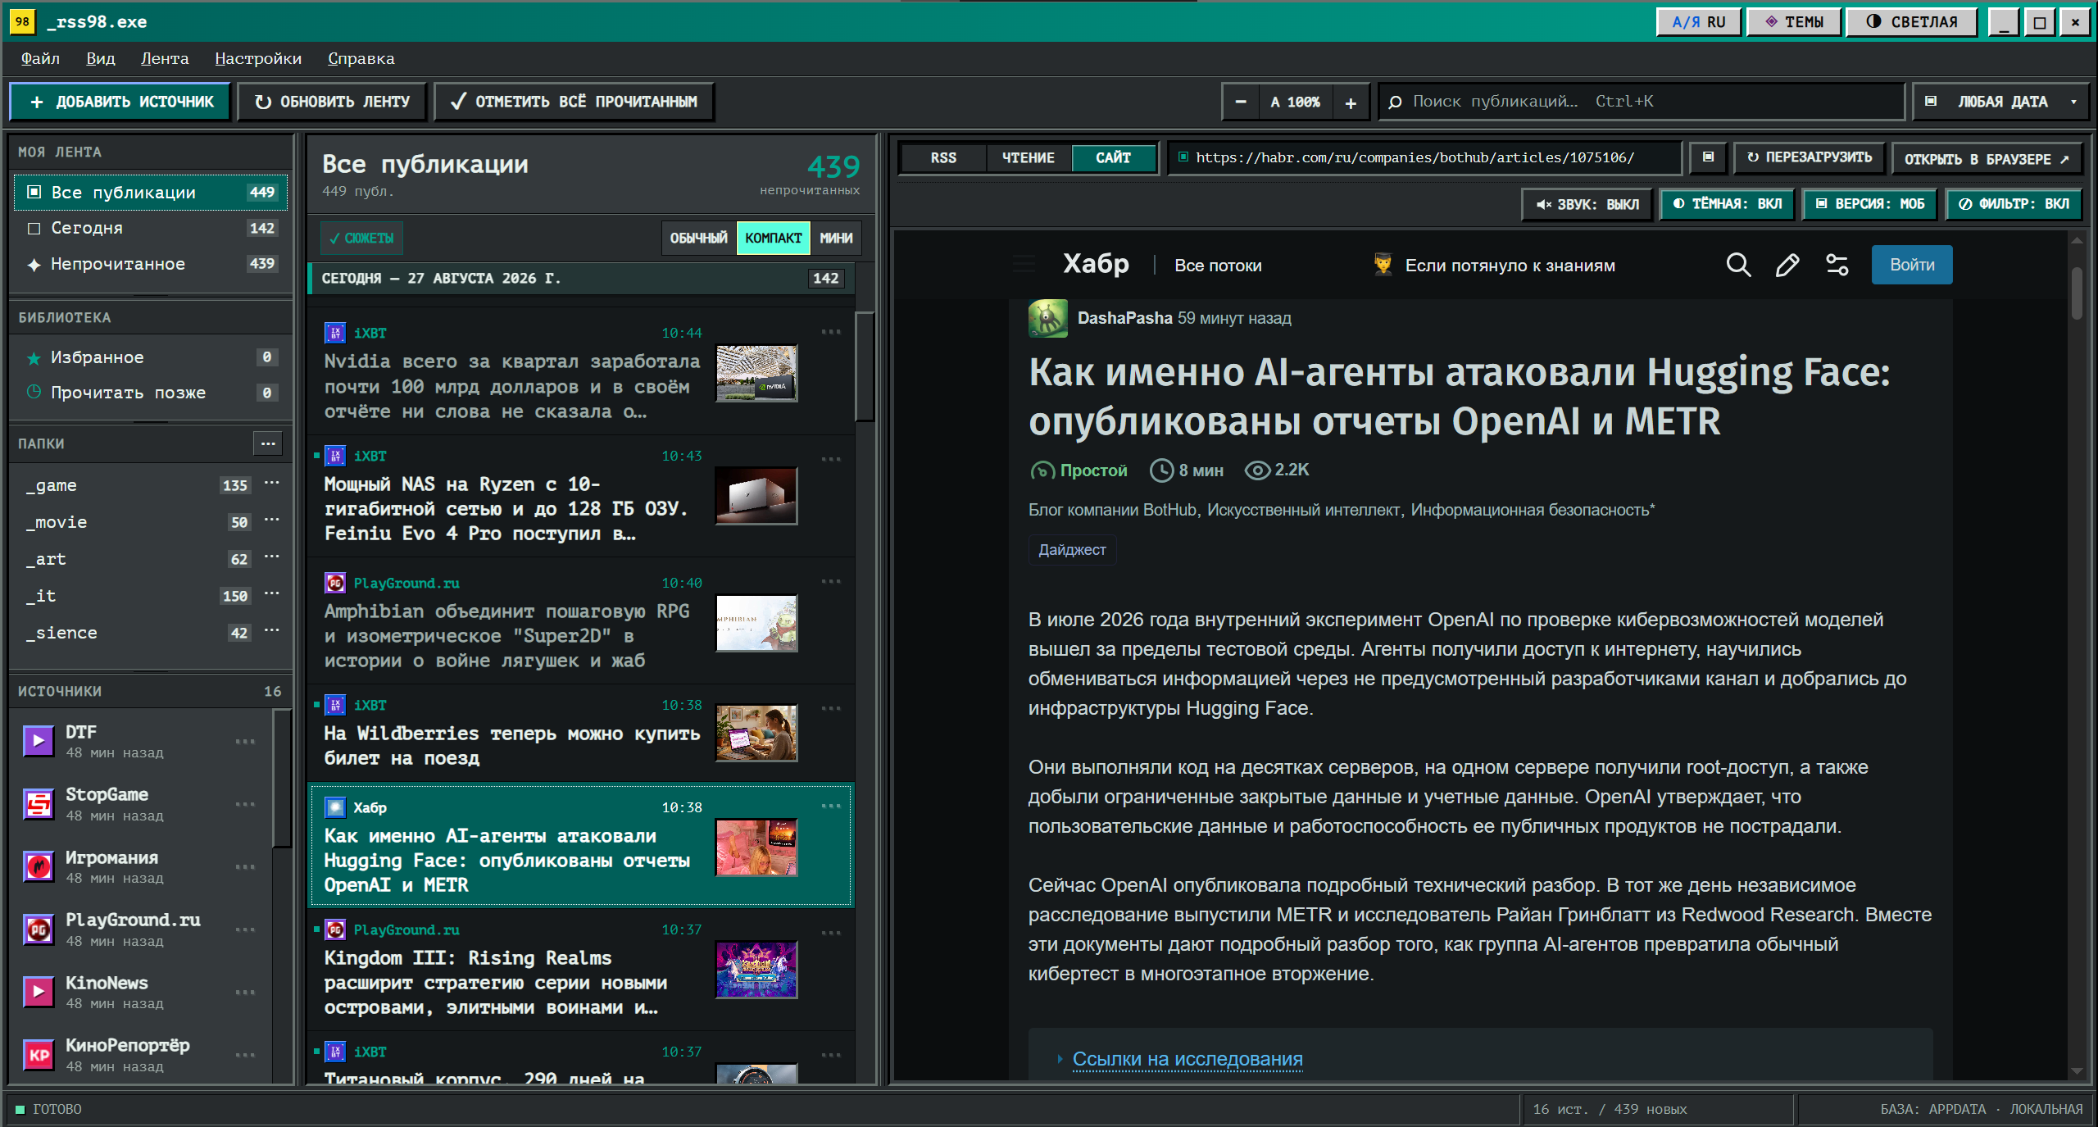The width and height of the screenshot is (2098, 1127).
Task: Select КОМПАКТ list view mode
Action: pyautogui.click(x=773, y=238)
